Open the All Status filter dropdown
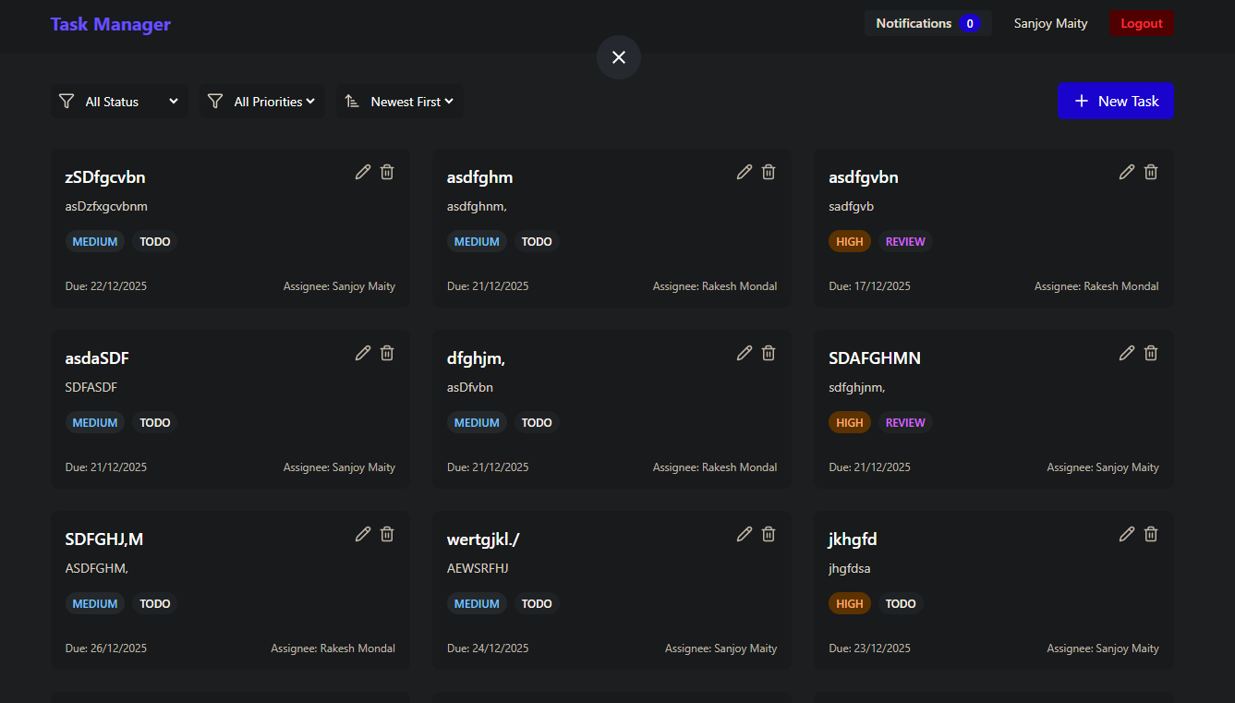Screen dimensions: 1235x703 click(120, 102)
